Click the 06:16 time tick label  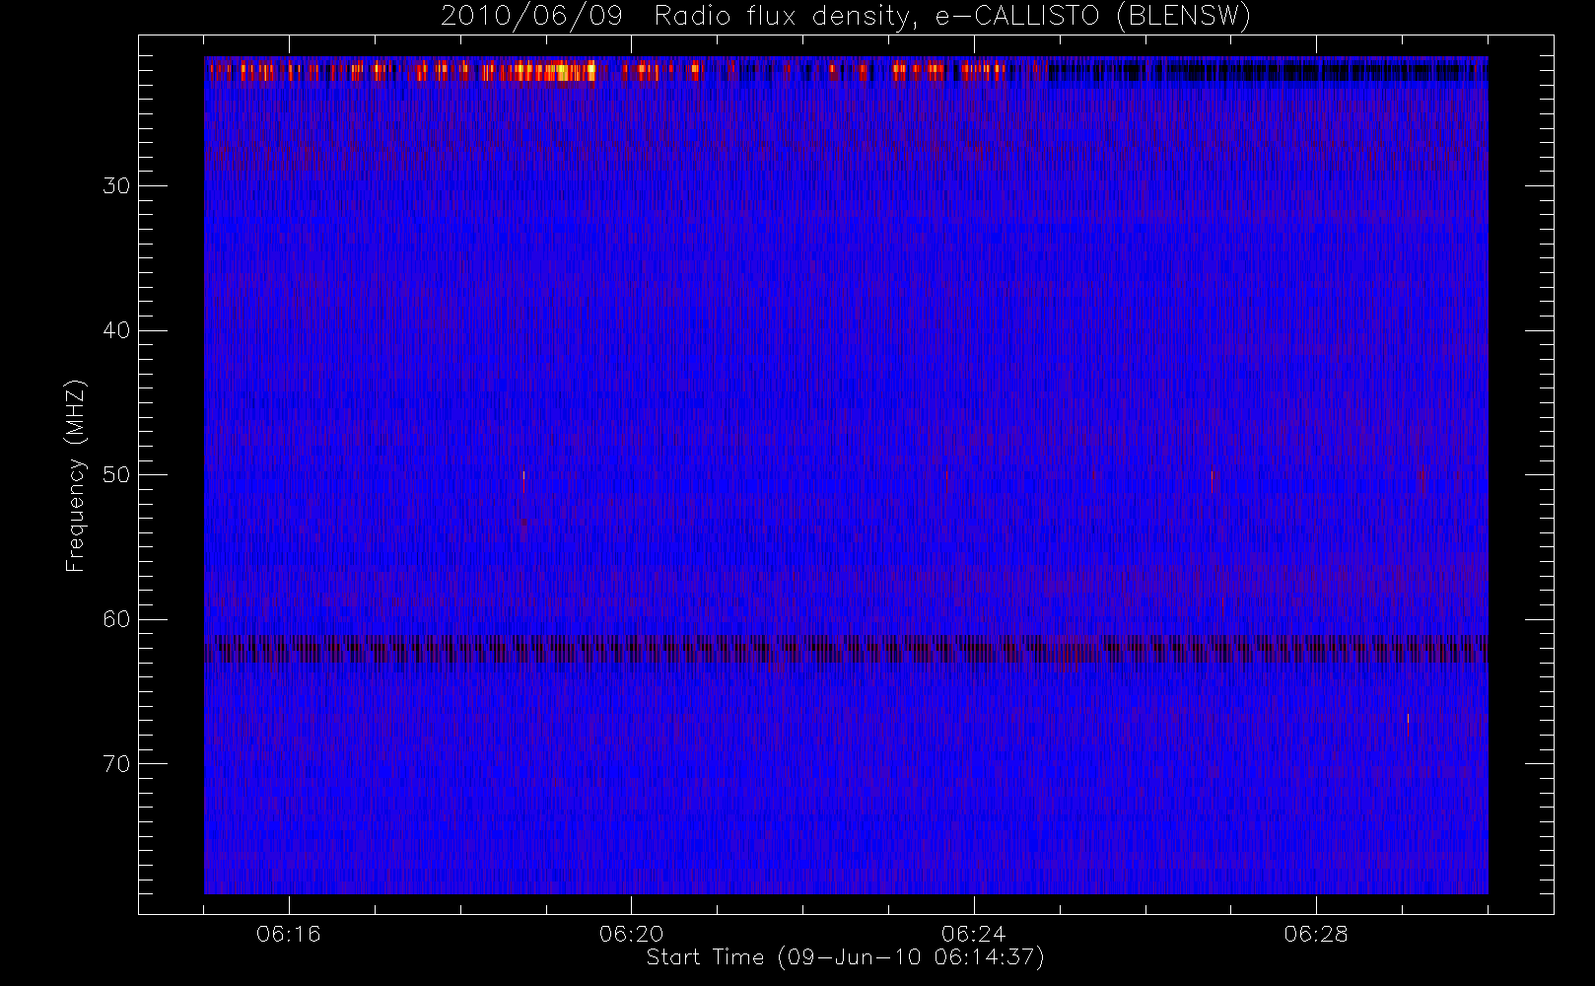tap(289, 934)
